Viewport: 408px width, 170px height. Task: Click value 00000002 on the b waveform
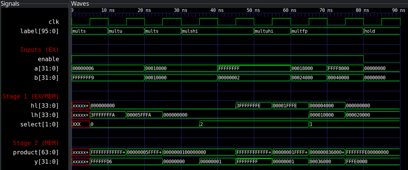[254, 78]
